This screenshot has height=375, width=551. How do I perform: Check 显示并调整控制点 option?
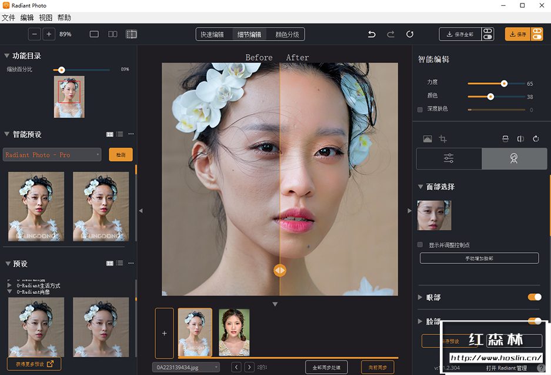(420, 245)
